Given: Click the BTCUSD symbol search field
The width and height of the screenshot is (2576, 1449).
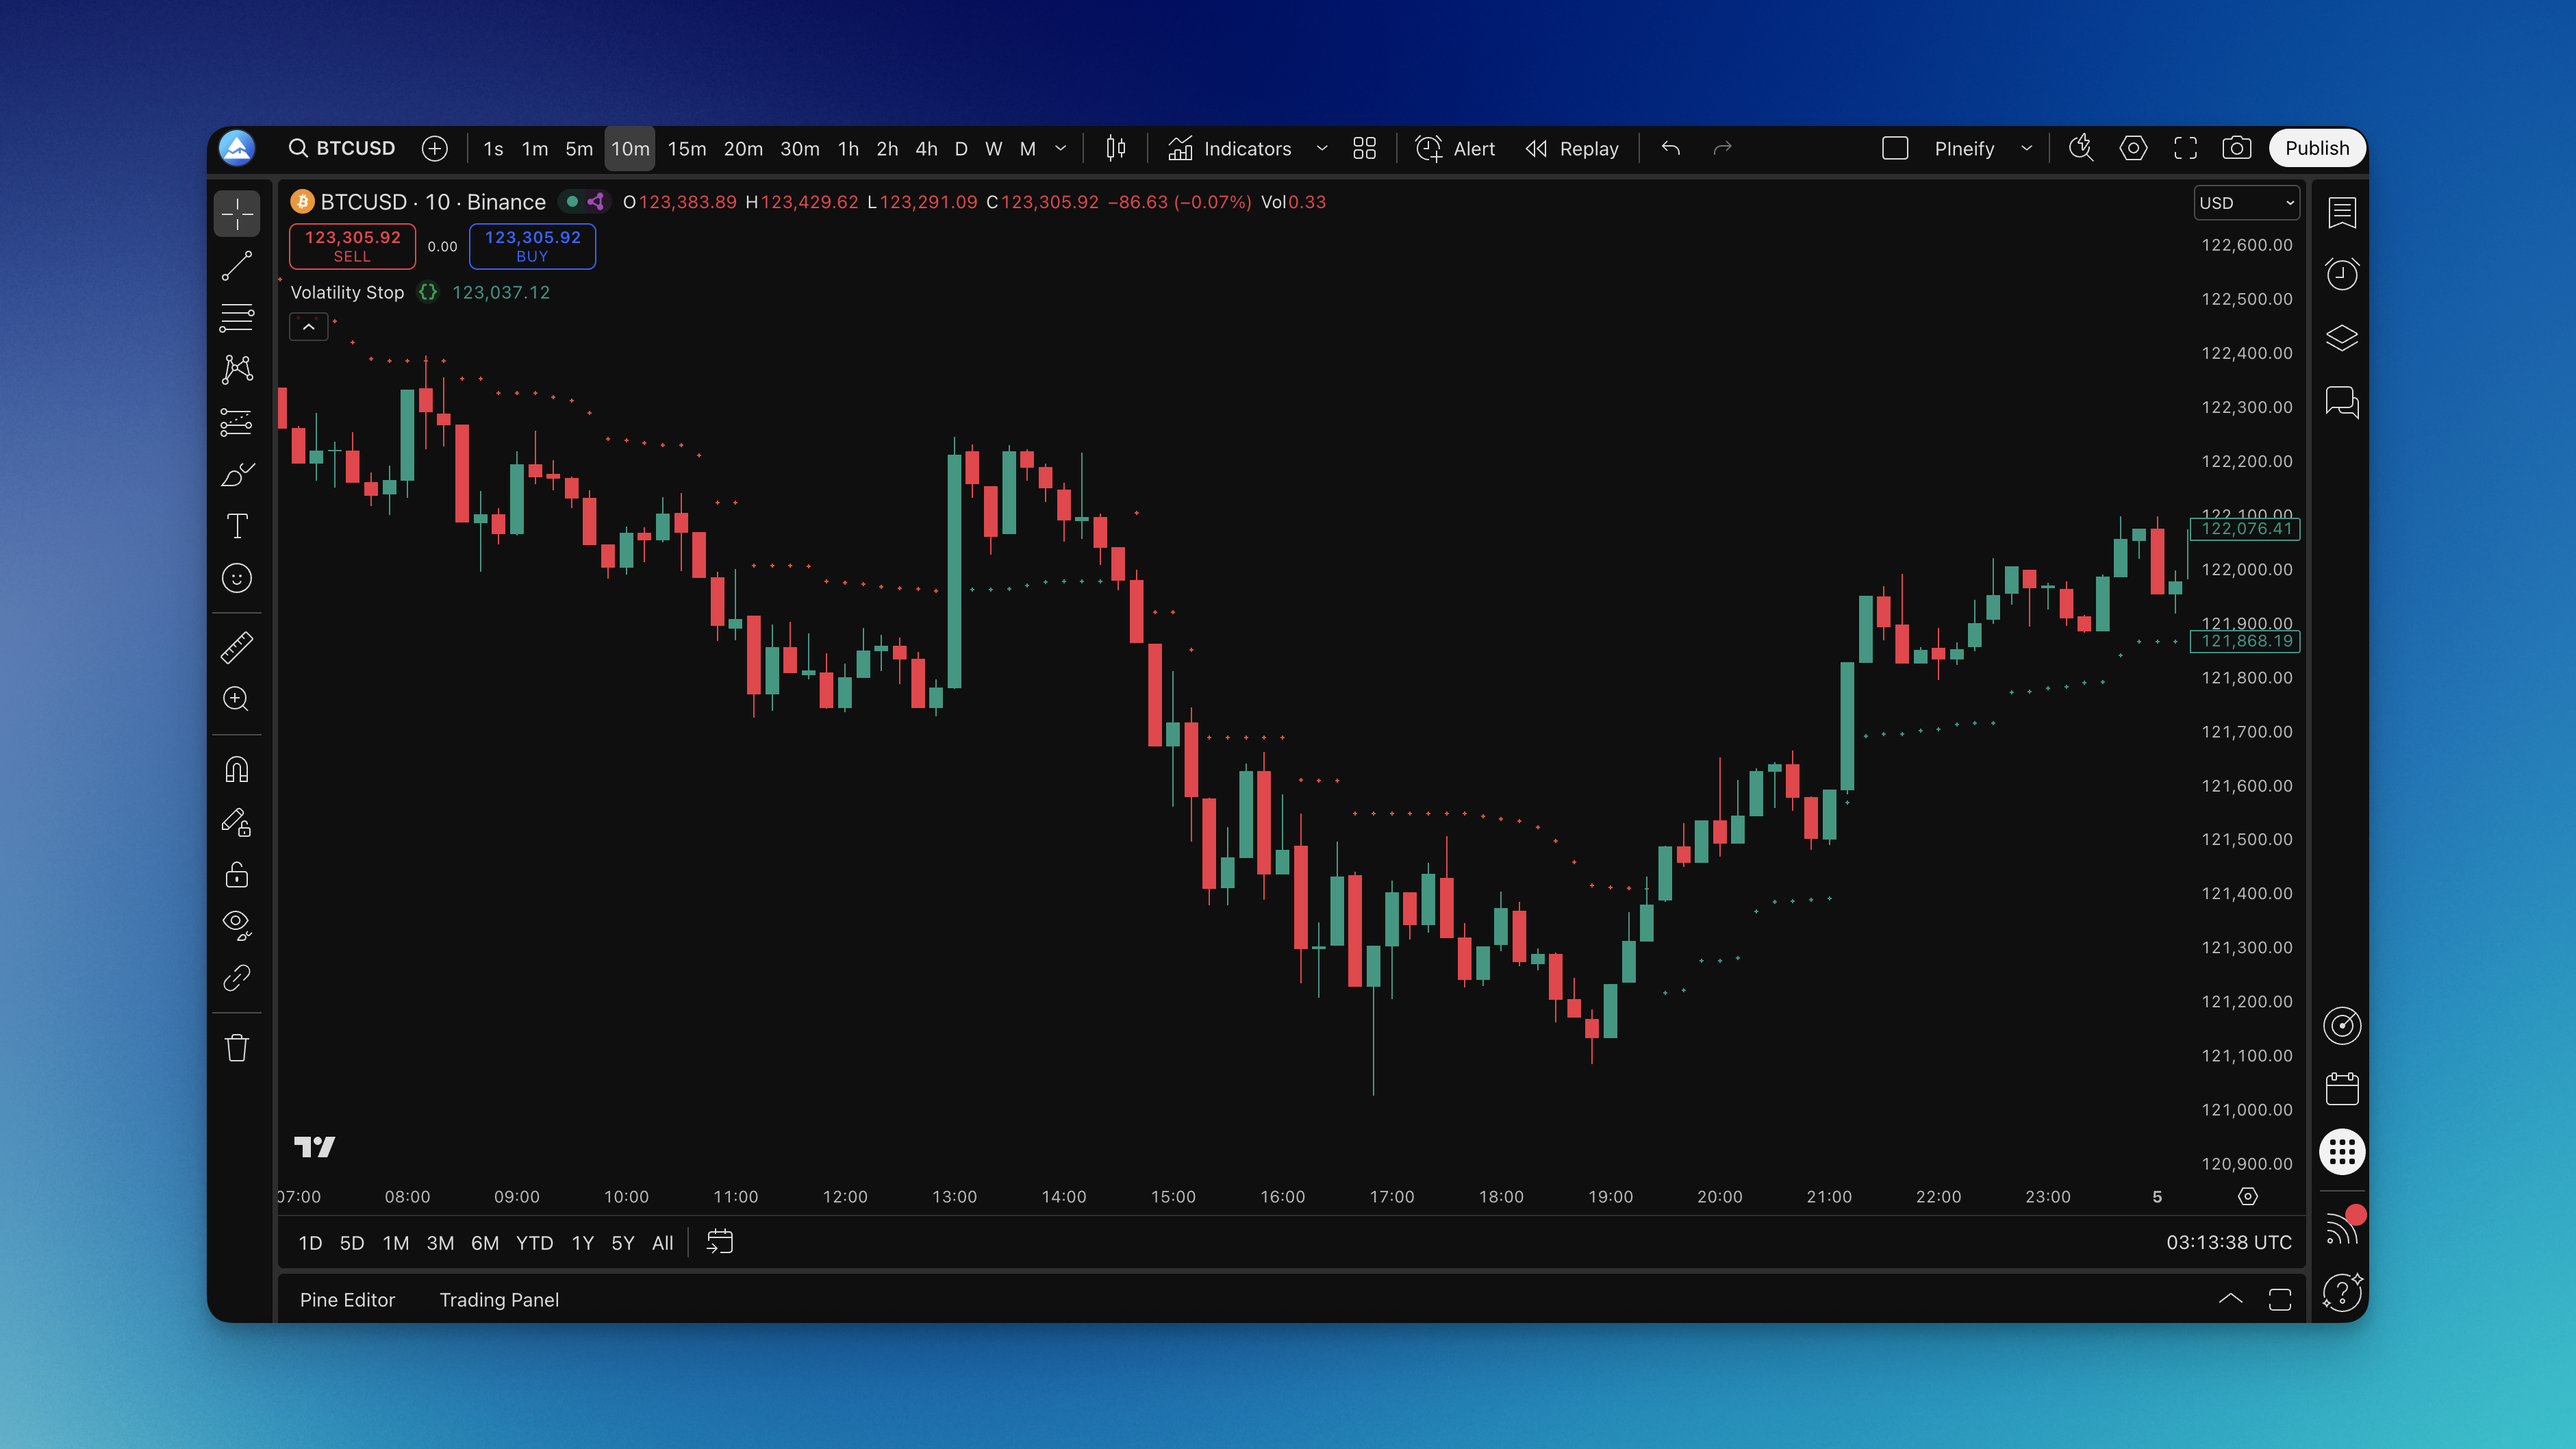Looking at the screenshot, I should pos(342,148).
